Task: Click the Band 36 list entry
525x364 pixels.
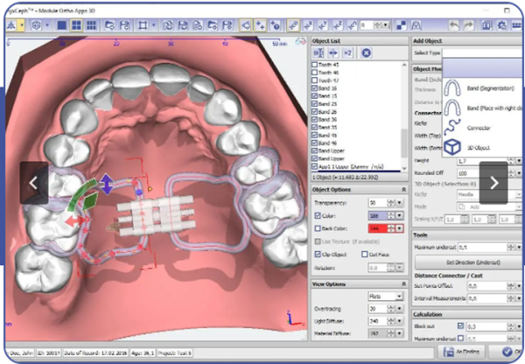Action: click(355, 119)
